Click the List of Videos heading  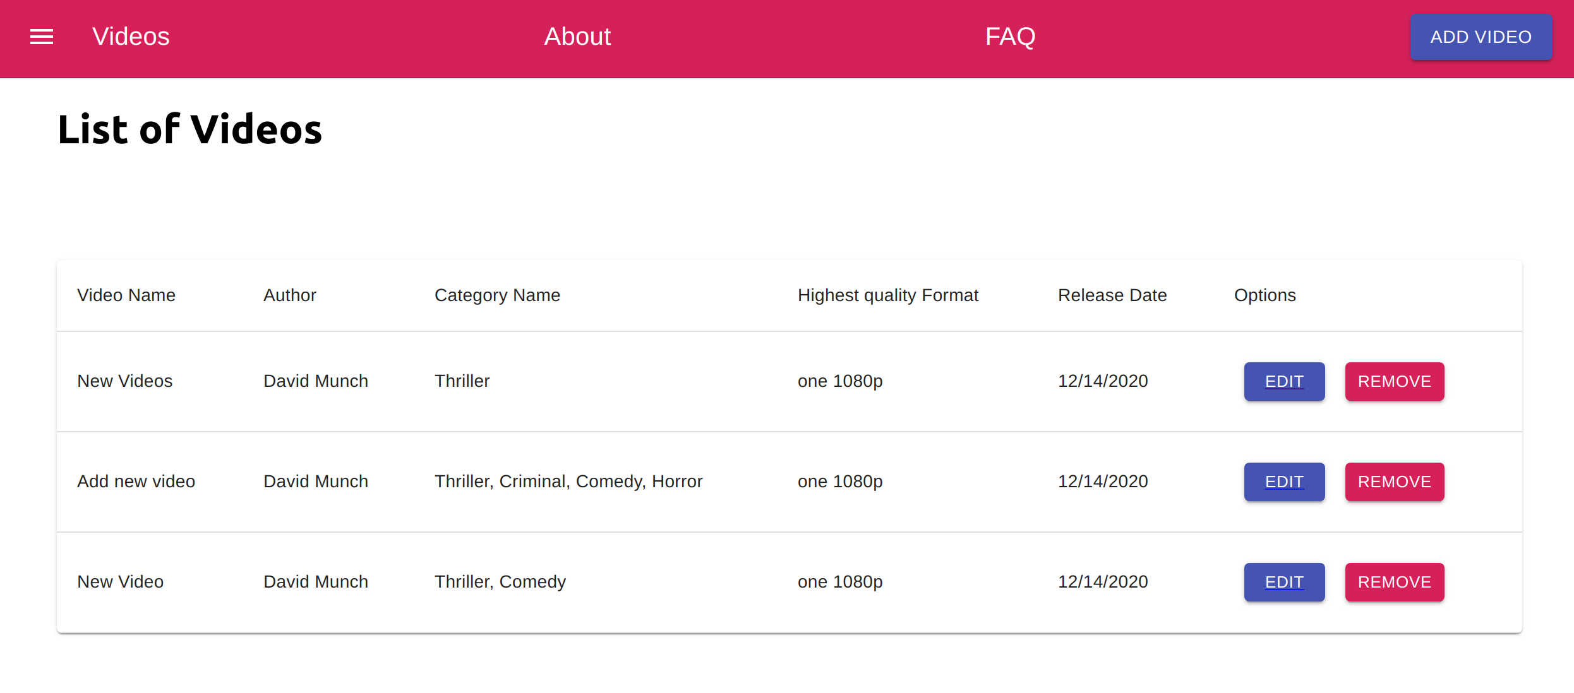(189, 129)
